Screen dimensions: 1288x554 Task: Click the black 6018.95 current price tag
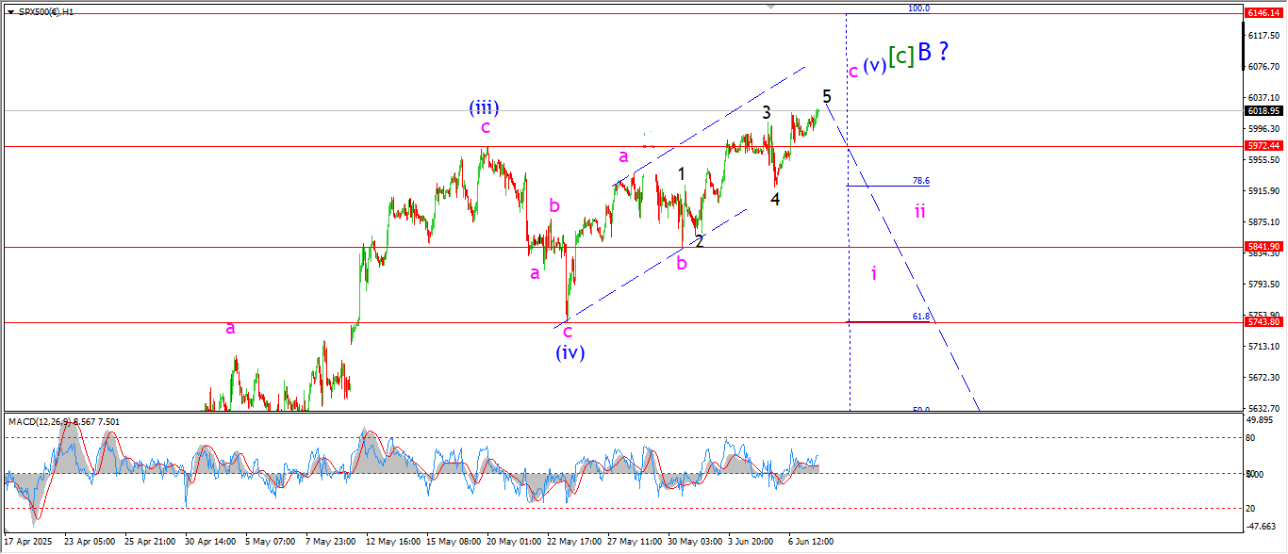(x=1262, y=110)
